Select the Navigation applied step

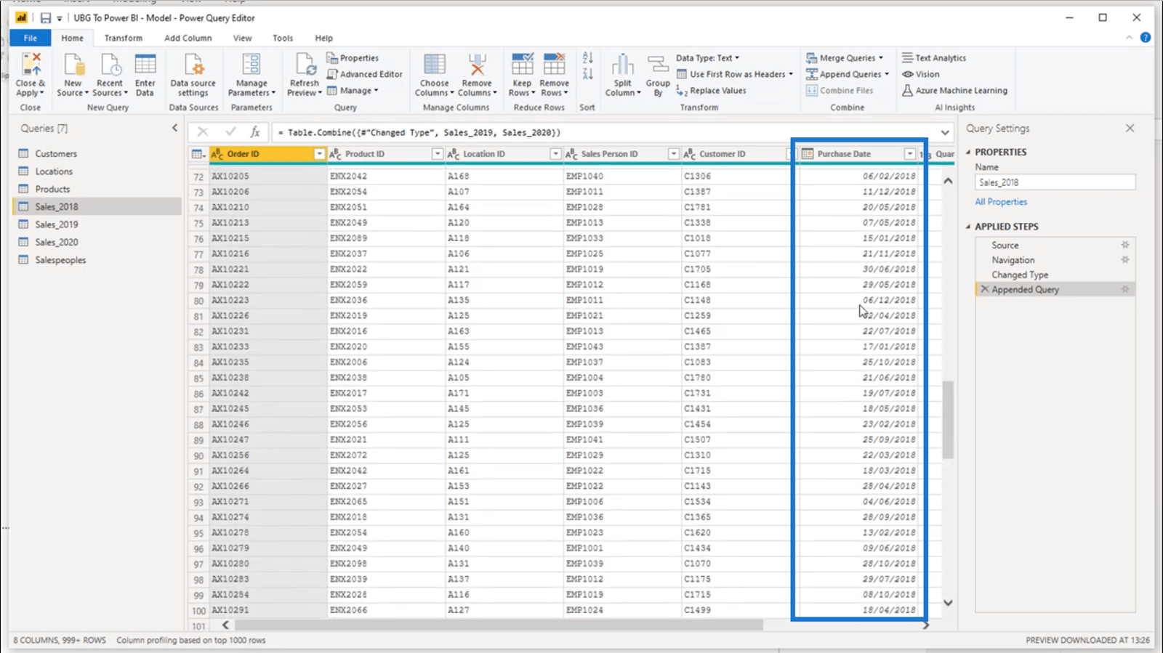[x=1013, y=260]
